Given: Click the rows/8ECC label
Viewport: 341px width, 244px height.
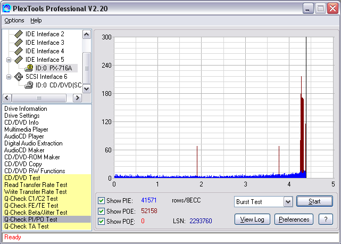Looking at the screenshot, I should [186, 200].
